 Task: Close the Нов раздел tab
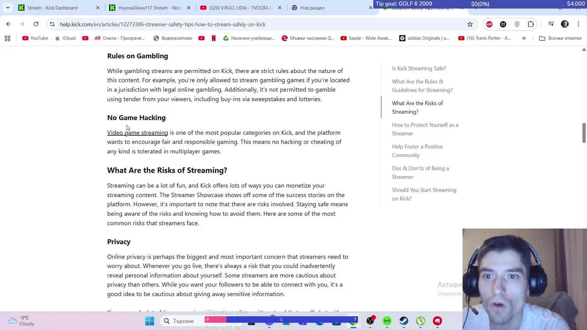371,8
